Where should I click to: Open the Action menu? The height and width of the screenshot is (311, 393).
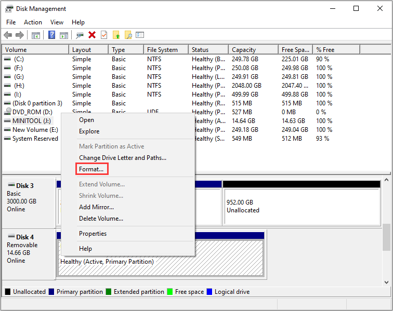click(33, 22)
